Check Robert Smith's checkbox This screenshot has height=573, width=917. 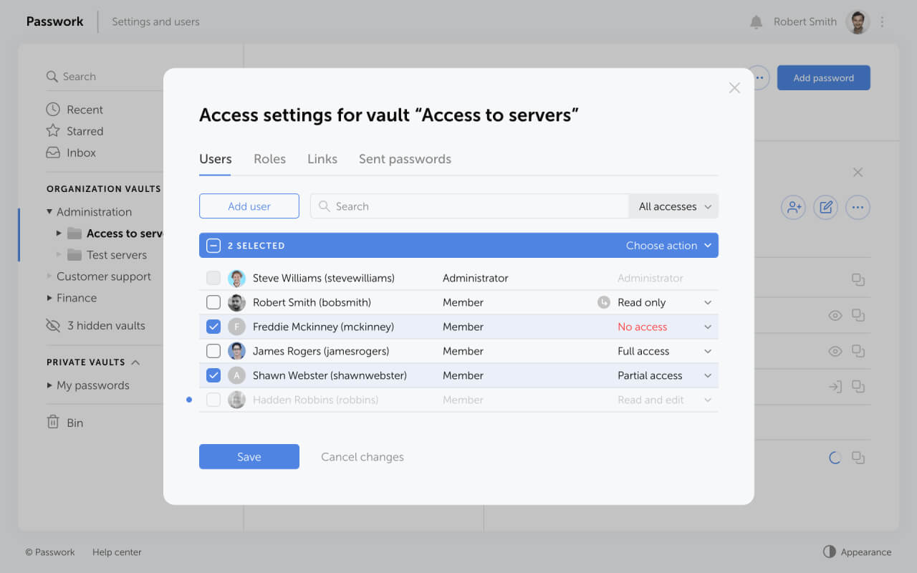[x=213, y=302]
